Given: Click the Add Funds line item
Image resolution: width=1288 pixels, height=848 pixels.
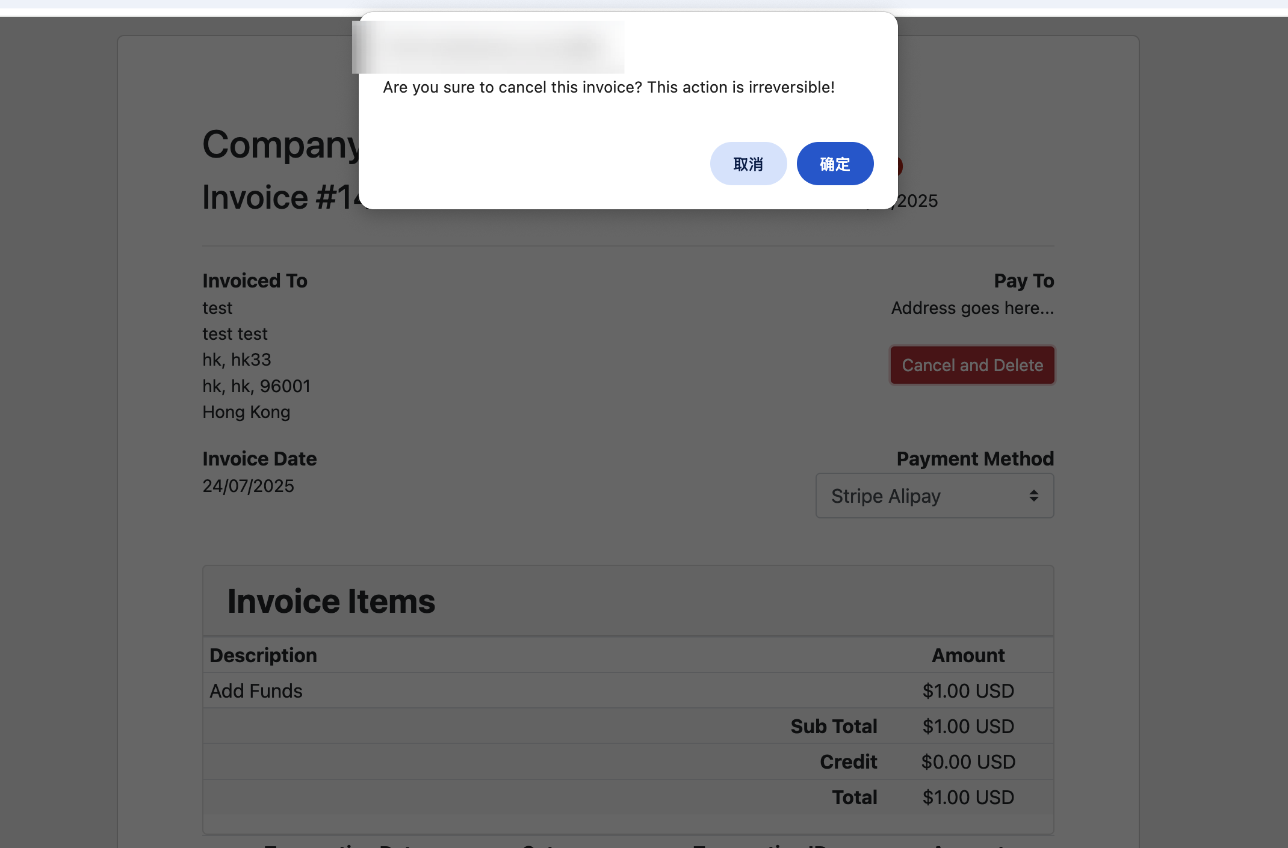Looking at the screenshot, I should (x=256, y=690).
